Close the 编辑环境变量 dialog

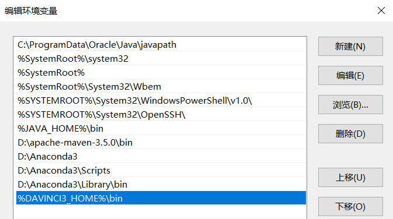pos(381,10)
